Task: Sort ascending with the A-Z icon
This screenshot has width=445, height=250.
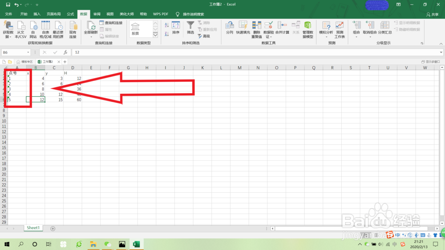Action: coord(166,25)
